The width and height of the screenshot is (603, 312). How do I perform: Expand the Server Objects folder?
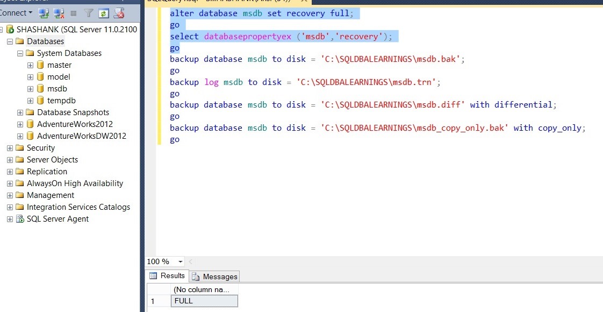pos(10,160)
